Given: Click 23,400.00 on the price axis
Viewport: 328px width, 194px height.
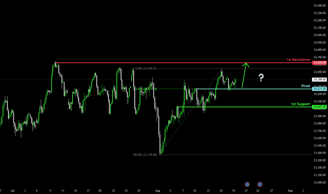Looking at the screenshot, I should point(320,153).
